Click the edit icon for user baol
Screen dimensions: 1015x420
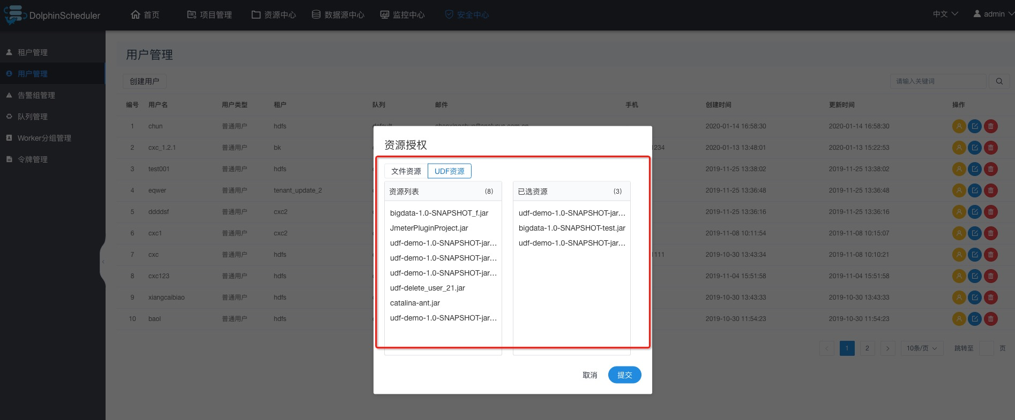975,319
